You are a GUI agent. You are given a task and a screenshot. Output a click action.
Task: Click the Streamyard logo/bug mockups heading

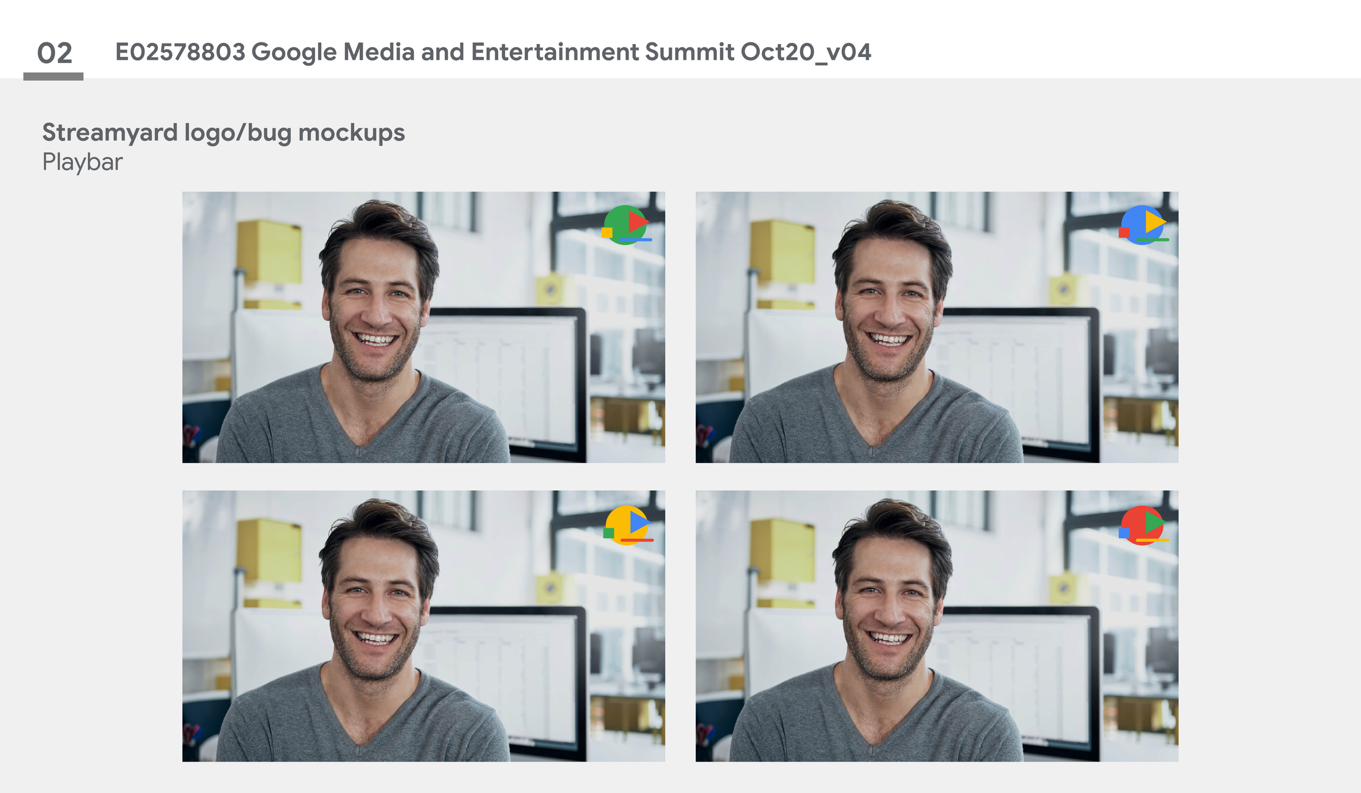click(223, 133)
